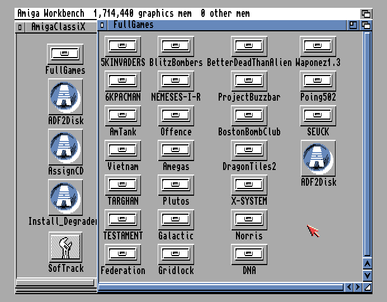Click FullGames window scroll down arrow

[367, 275]
